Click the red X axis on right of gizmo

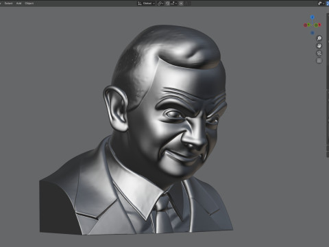pyautogui.click(x=319, y=25)
